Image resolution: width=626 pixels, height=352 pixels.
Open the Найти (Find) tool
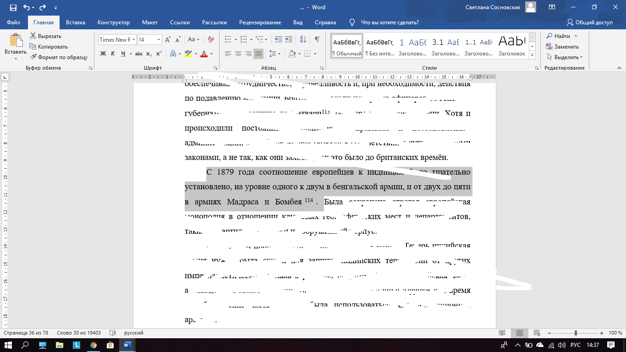click(558, 36)
